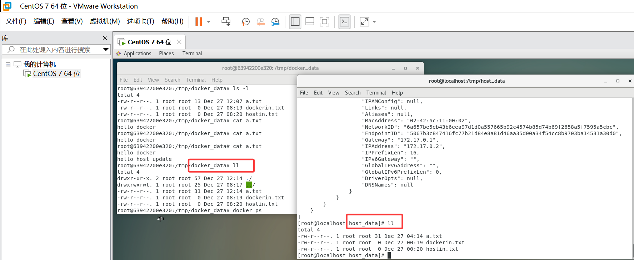Screen dimensions: 634x260
Task: Open Search menu in host_data terminal
Action: click(x=353, y=93)
